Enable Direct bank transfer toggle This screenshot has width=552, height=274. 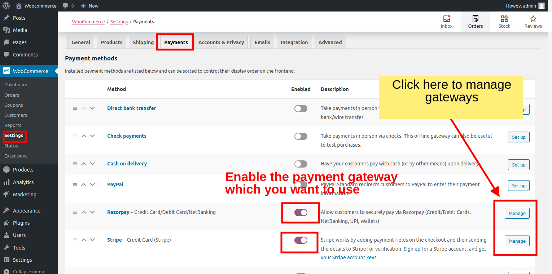301,109
